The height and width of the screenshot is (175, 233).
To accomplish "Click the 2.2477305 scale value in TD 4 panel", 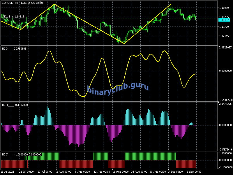I will [x=225, y=104].
